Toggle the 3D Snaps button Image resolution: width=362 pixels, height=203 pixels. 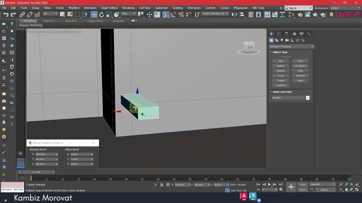[x=166, y=15]
